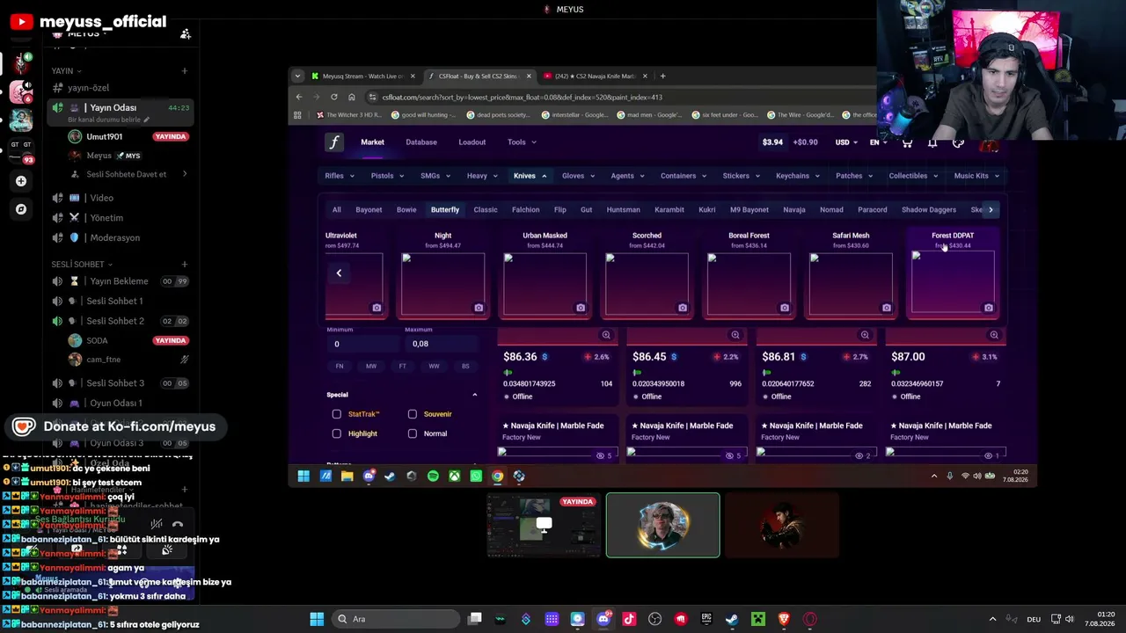Toggle the FT wear filter
This screenshot has height=633, width=1126.
pos(402,366)
